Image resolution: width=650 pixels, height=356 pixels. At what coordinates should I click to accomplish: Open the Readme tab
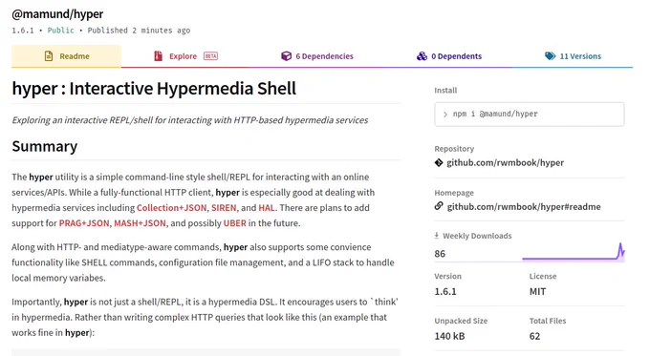click(66, 56)
